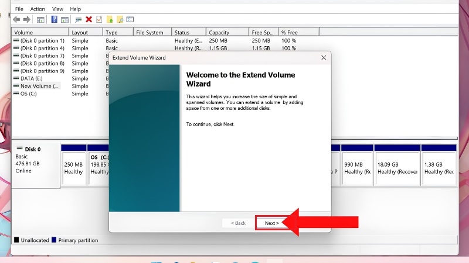Sort by the Type column header

tap(118, 32)
